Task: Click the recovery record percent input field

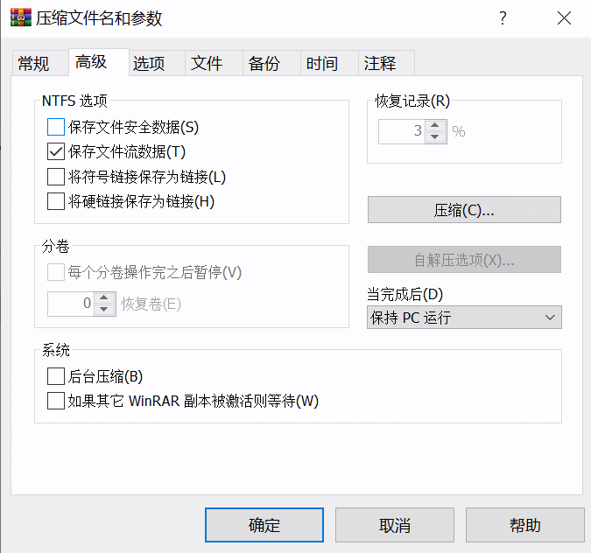Action: click(x=401, y=131)
